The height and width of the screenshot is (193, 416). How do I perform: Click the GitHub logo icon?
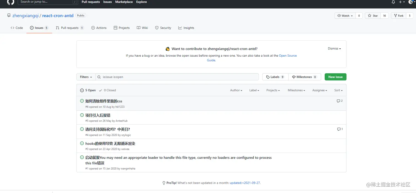click(x=10, y=2)
